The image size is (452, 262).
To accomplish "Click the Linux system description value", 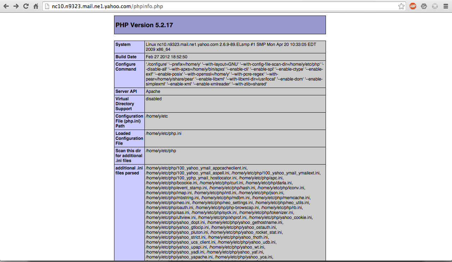I will (x=231, y=47).
